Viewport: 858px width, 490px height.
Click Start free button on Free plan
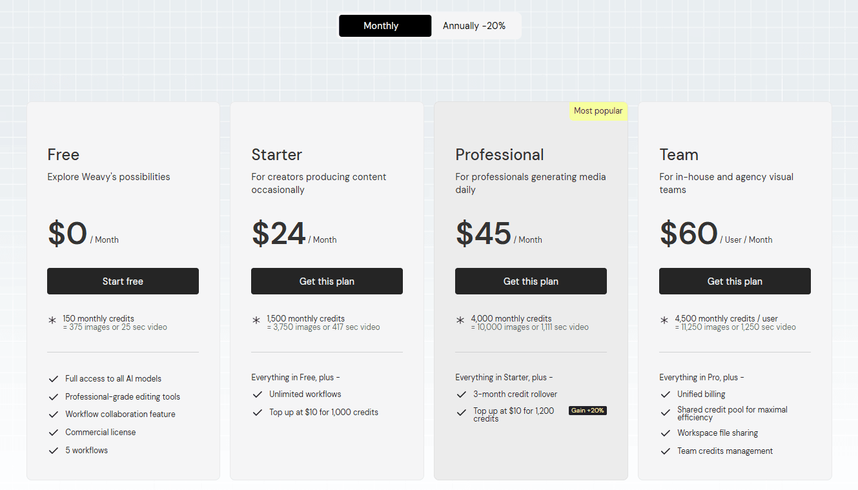(123, 281)
